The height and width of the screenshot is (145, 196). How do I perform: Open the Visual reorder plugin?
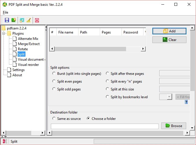coord(28,65)
